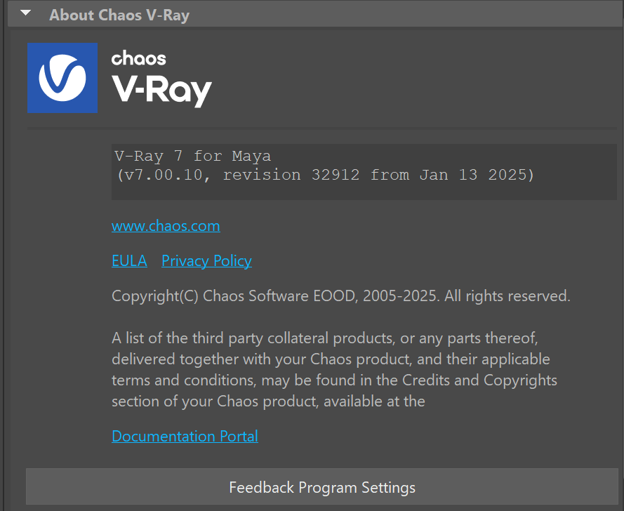Click the revision 32912 version line
Screen dimensions: 624x511
click(x=326, y=175)
